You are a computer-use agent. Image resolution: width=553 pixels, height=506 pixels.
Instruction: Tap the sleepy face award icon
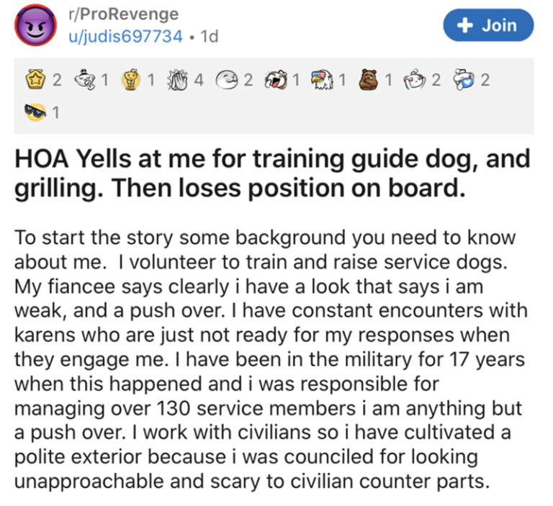(226, 80)
